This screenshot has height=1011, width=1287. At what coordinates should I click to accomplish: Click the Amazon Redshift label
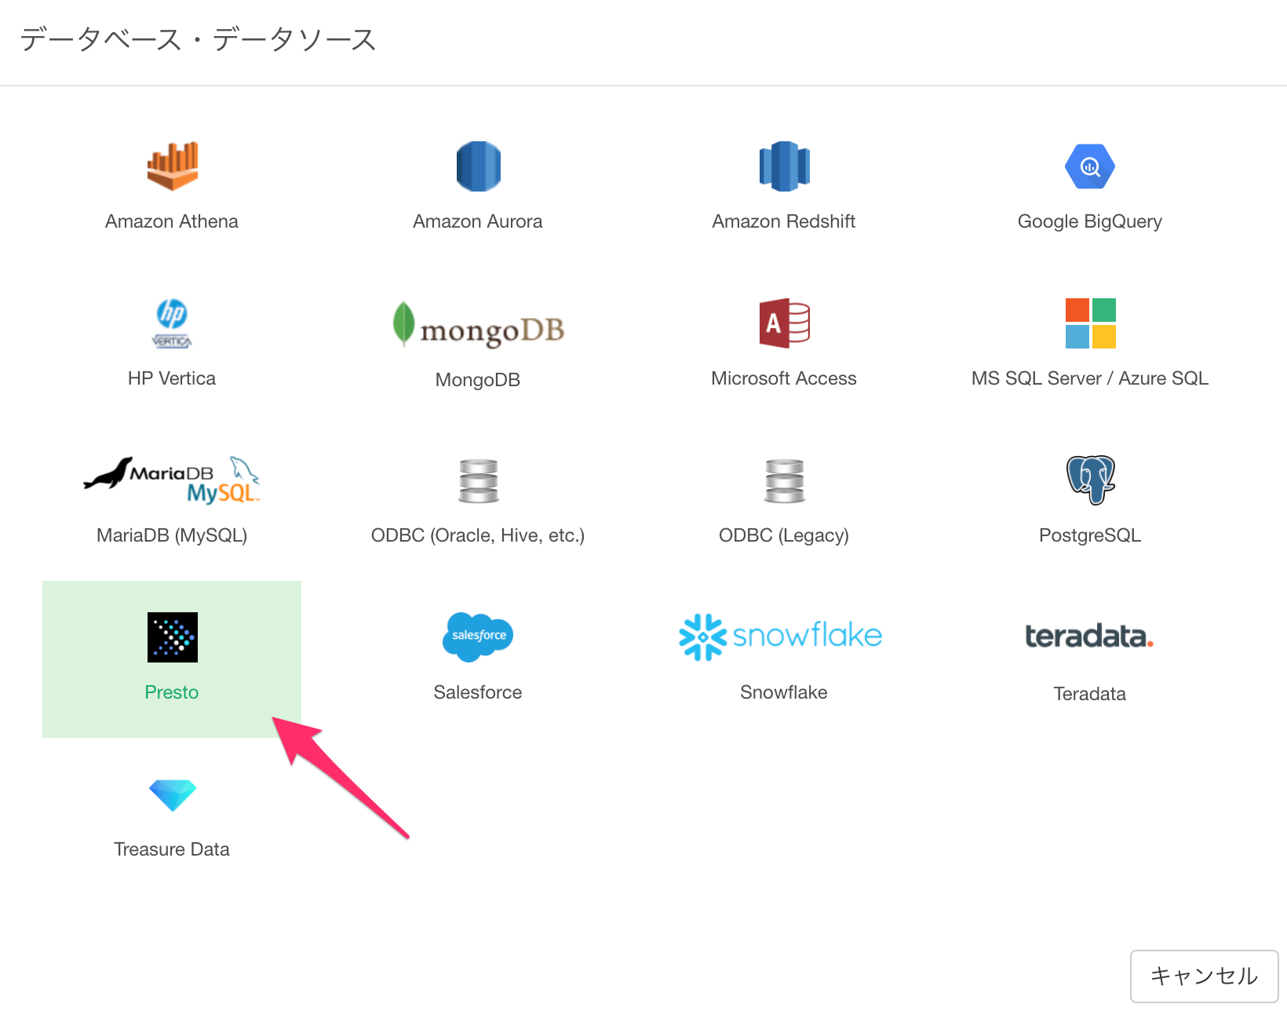pos(784,221)
